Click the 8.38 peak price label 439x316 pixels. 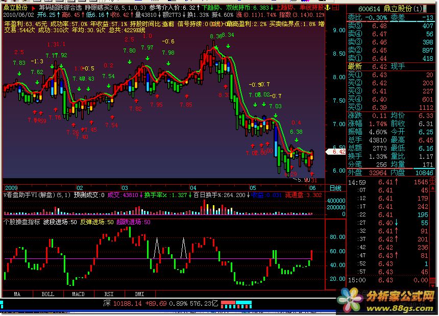[x=215, y=37]
